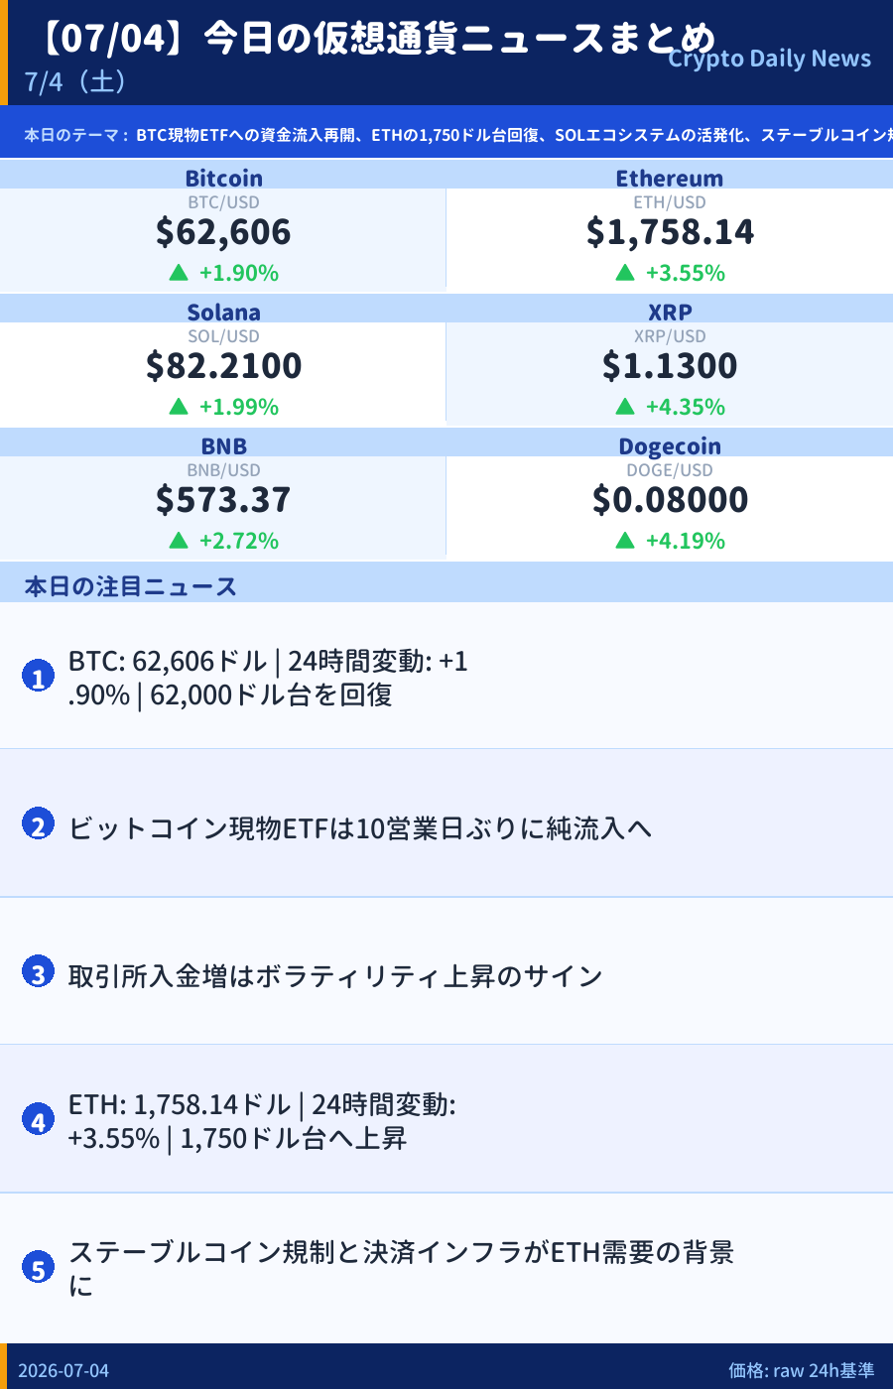Click XRP's green up-arrow indicator
The width and height of the screenshot is (893, 1389).
pos(625,406)
